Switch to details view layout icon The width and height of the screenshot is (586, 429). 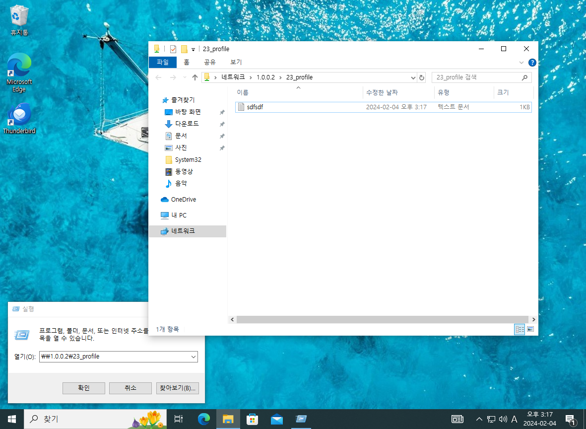520,330
